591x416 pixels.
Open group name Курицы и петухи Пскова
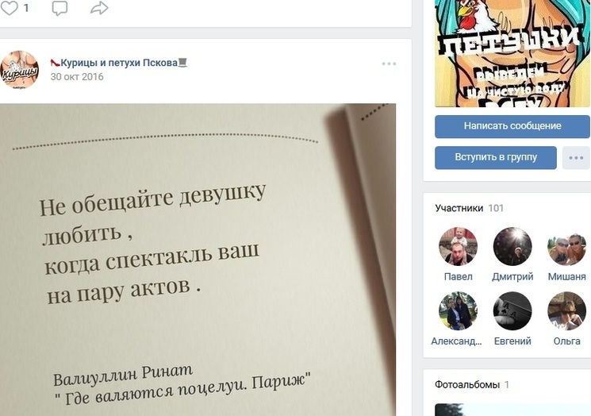[x=119, y=63]
